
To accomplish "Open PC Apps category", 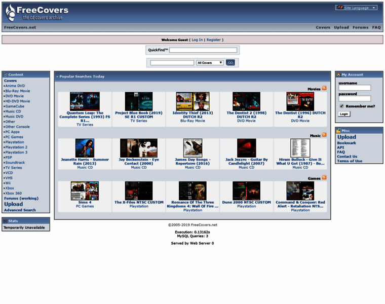I will click(x=12, y=132).
